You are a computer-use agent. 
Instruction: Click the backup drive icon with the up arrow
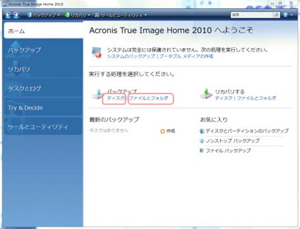click(98, 94)
